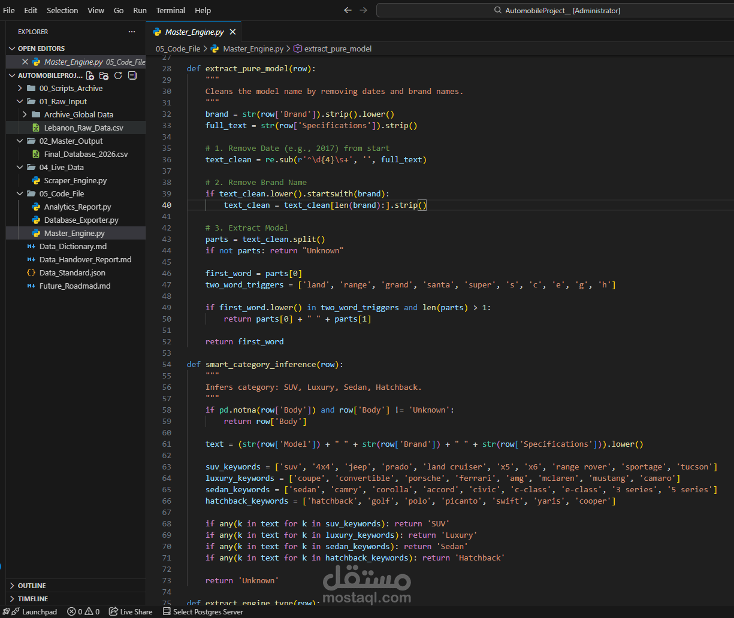Viewport: 734px width, 618px height.
Task: Collapse the 01_Raw_Input folder
Action: tap(20, 101)
